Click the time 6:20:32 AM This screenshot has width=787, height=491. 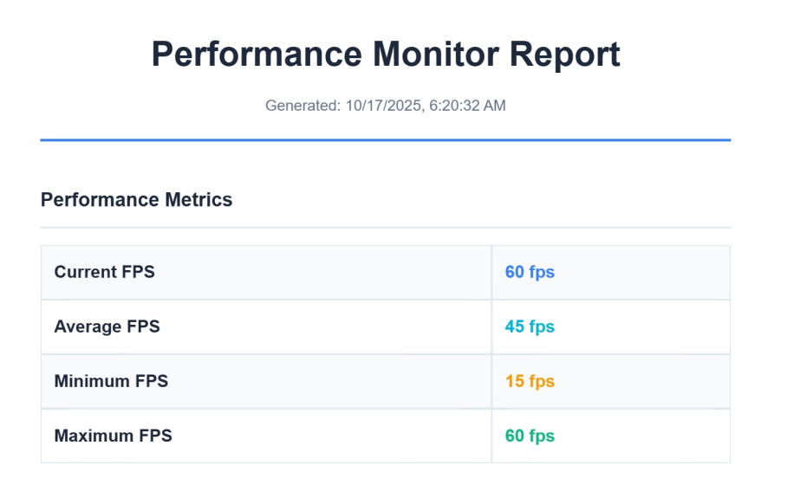click(x=467, y=106)
